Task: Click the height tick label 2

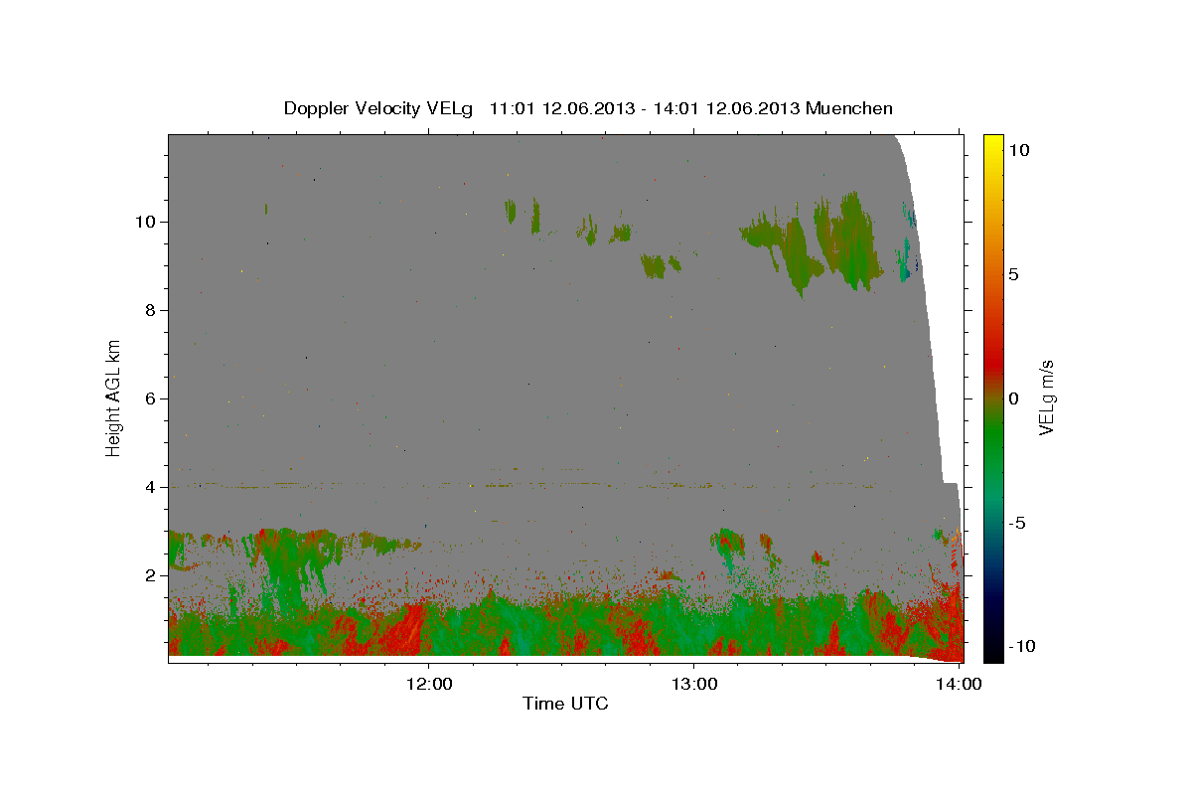Action: 149,575
